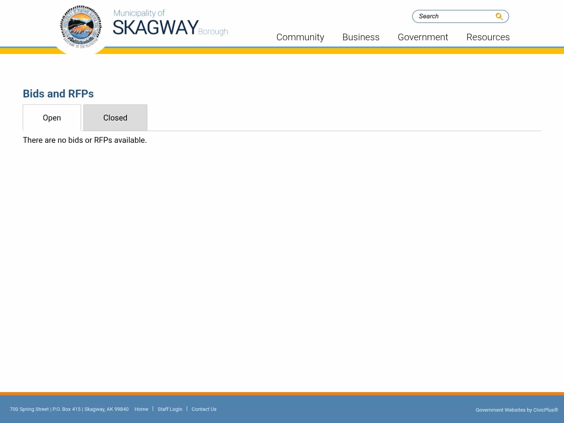The height and width of the screenshot is (423, 564).
Task: Select Community in the top navigation
Action: (x=300, y=37)
